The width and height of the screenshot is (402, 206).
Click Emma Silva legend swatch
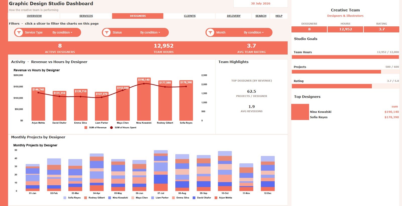pyautogui.click(x=173, y=198)
